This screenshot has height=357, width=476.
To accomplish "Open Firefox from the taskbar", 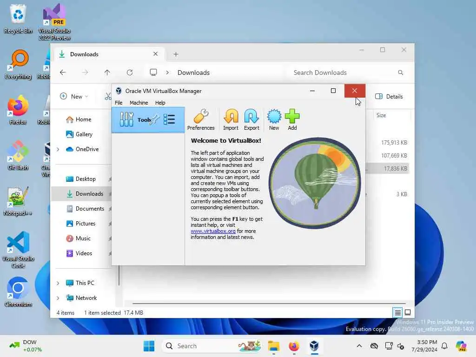I will click(294, 346).
